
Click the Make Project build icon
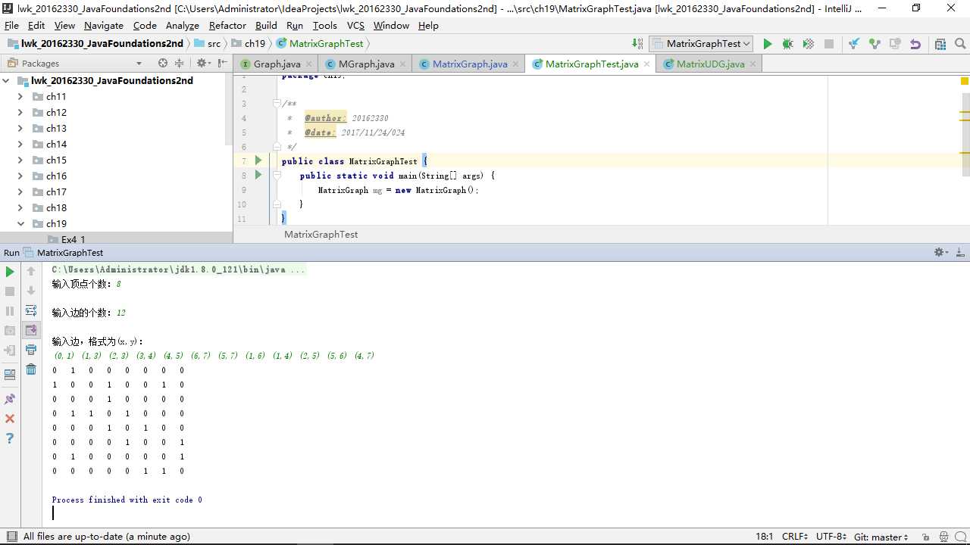637,44
